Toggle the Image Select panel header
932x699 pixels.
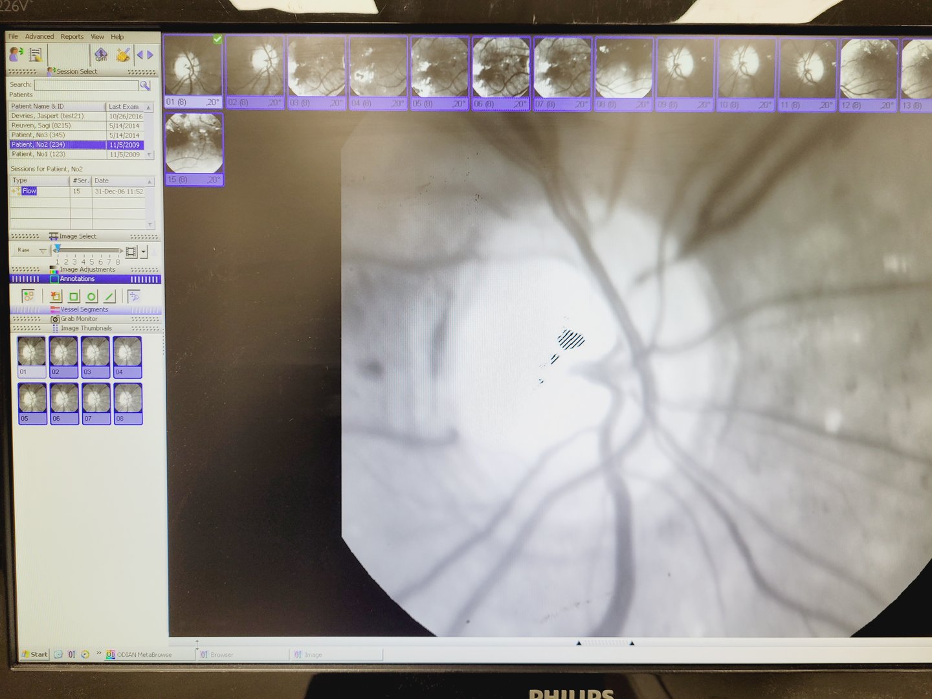tap(85, 236)
